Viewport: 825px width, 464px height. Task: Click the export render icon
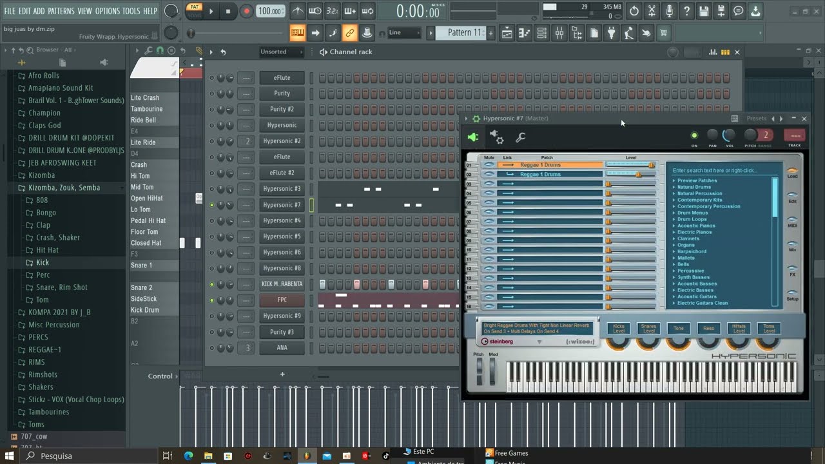[721, 11]
